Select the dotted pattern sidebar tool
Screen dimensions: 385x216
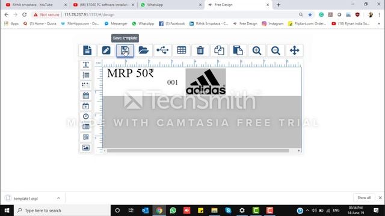pyautogui.click(x=85, y=85)
